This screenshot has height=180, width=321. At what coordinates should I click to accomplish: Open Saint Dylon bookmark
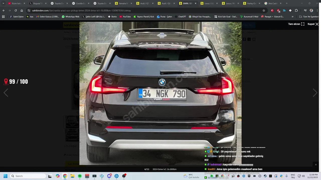16,17
